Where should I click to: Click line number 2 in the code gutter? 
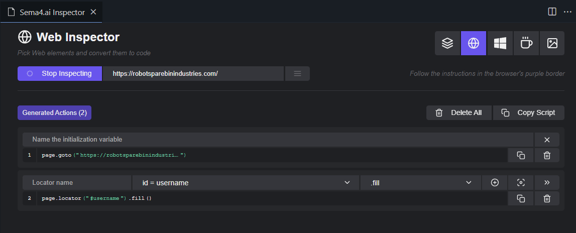pos(30,198)
